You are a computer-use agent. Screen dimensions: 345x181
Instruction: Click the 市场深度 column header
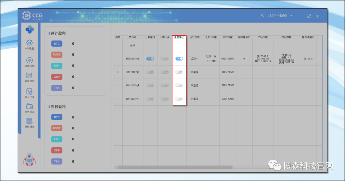tap(263, 37)
